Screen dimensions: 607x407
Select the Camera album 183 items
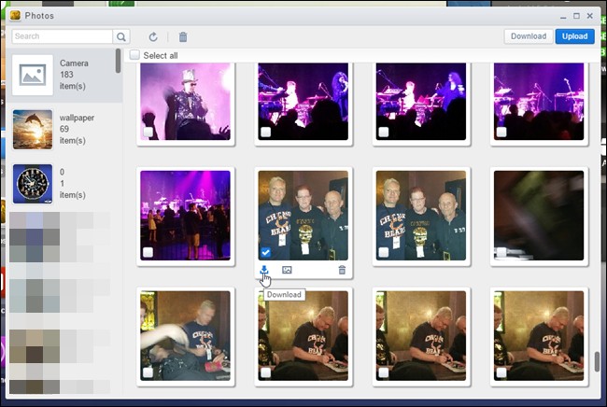point(64,75)
